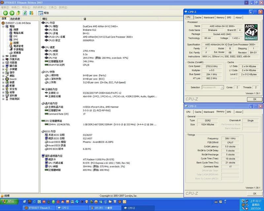The height and width of the screenshot is (211, 264).
Task: Expand the 伺服器 tree node
Action: [3, 63]
